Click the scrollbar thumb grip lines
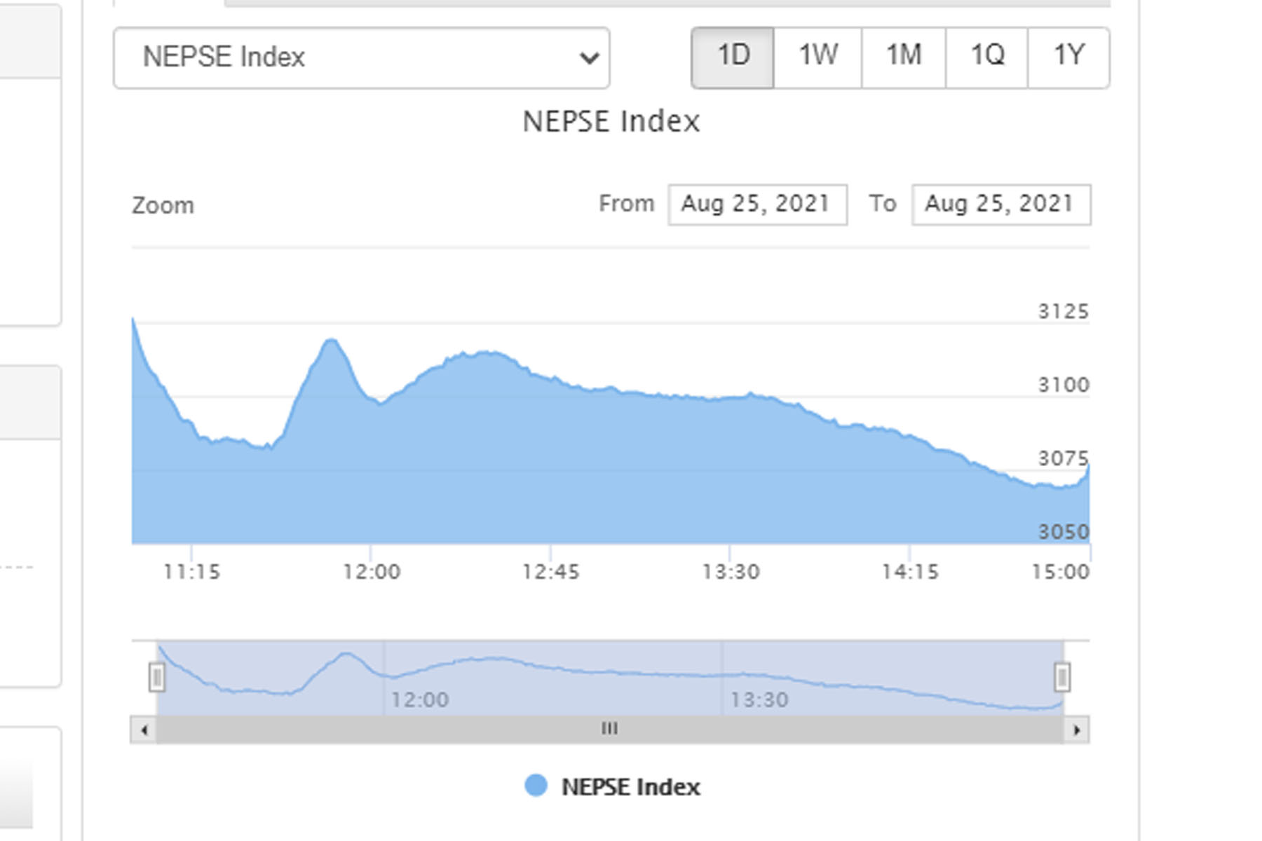 tap(609, 729)
